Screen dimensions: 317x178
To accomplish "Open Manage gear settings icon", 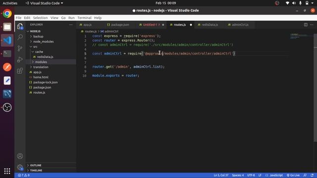I will 20,167.
